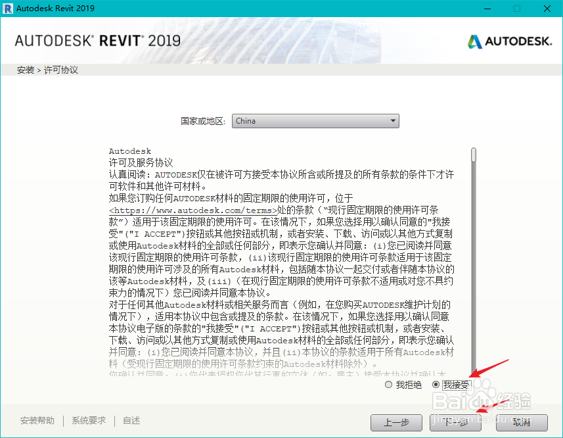The image size is (563, 438).
Task: Minimize the Autodesk Revit 2019 window
Action: click(x=487, y=9)
